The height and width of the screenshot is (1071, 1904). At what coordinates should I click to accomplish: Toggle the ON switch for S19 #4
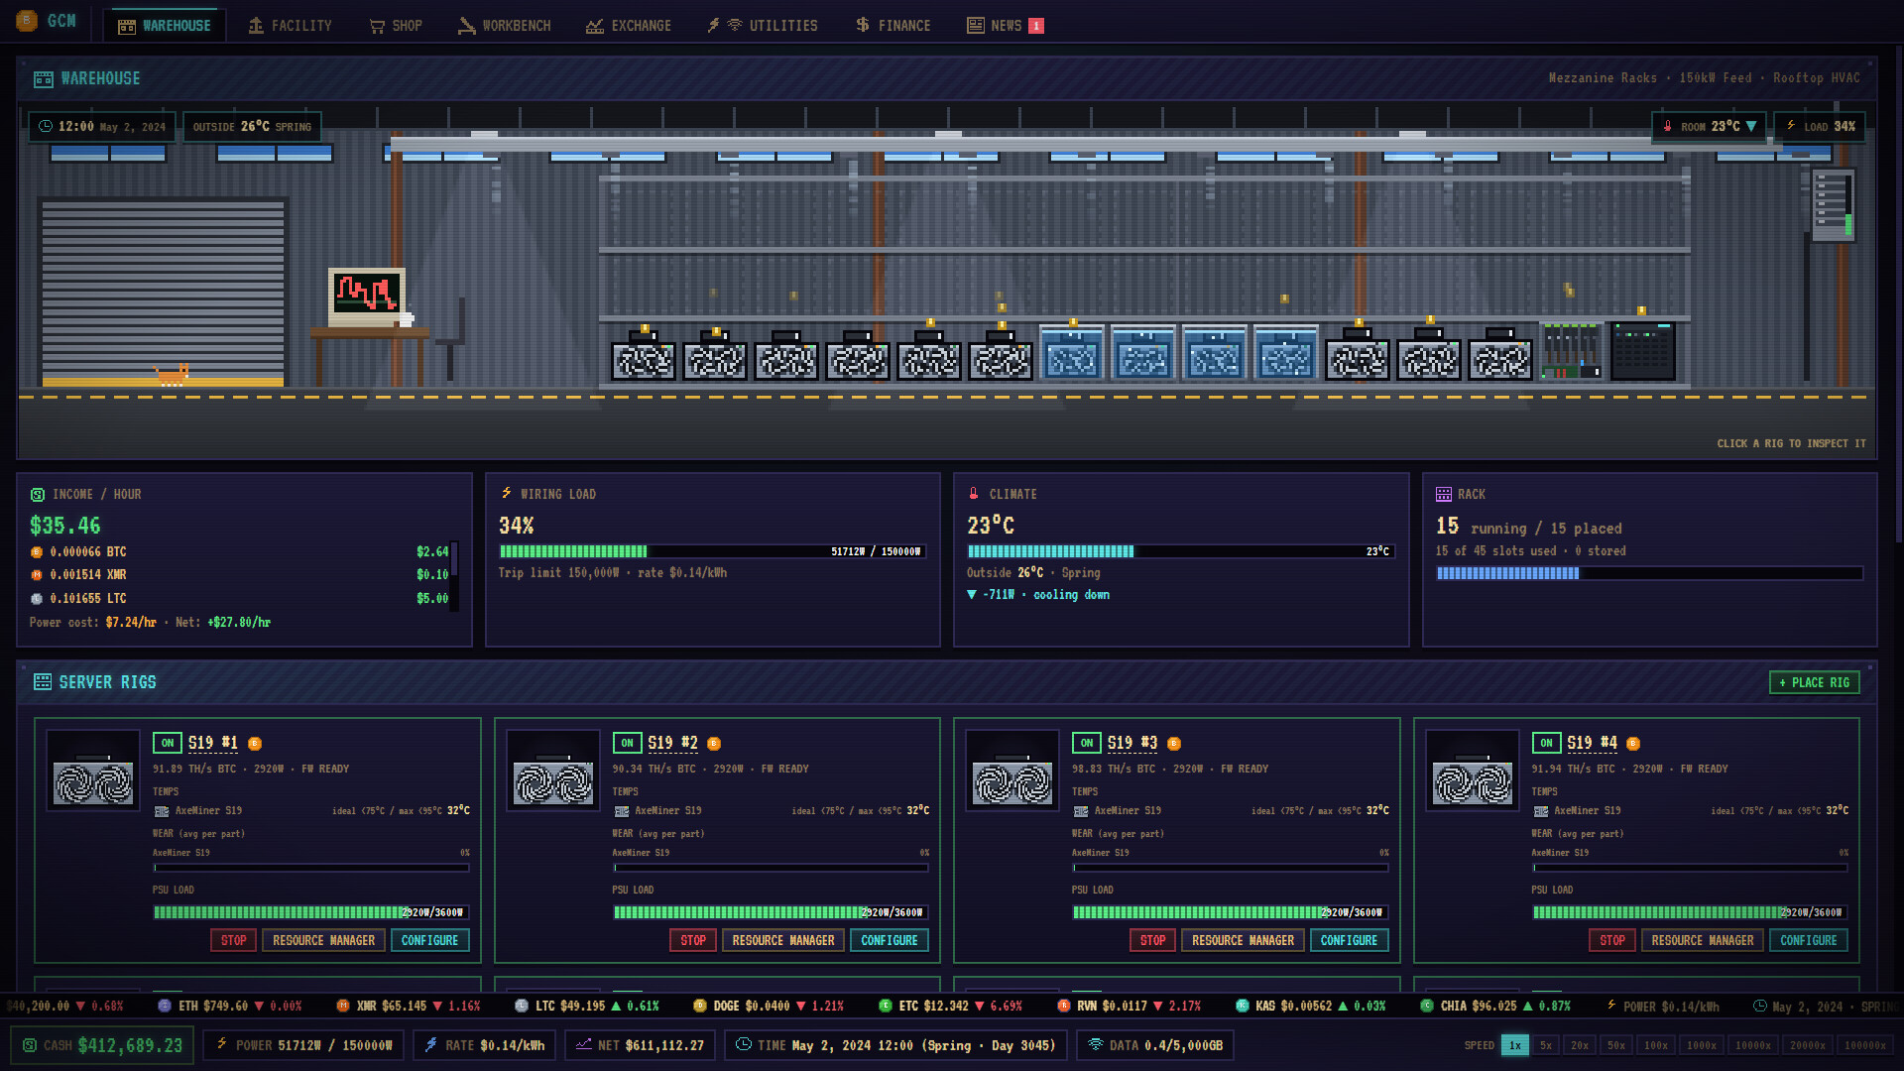[1546, 743]
